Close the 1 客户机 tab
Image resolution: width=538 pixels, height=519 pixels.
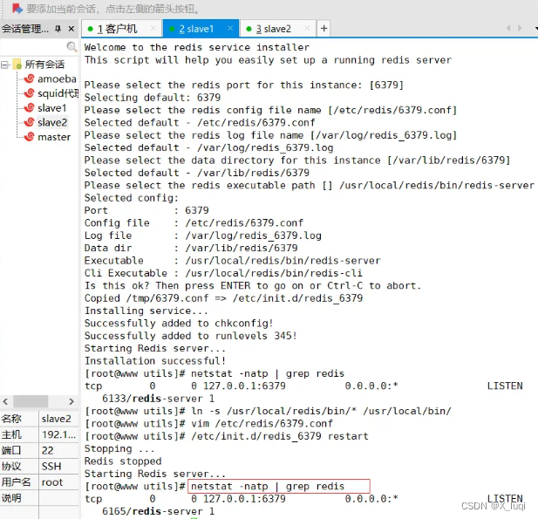coord(153,29)
